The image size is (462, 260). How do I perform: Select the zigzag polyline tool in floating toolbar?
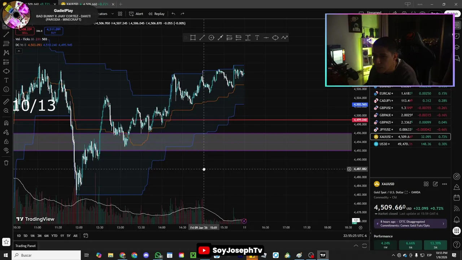click(284, 38)
